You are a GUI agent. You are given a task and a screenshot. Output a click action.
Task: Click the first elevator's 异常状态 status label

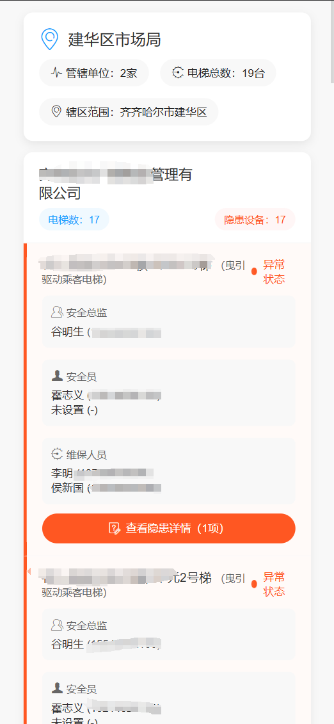tap(274, 272)
